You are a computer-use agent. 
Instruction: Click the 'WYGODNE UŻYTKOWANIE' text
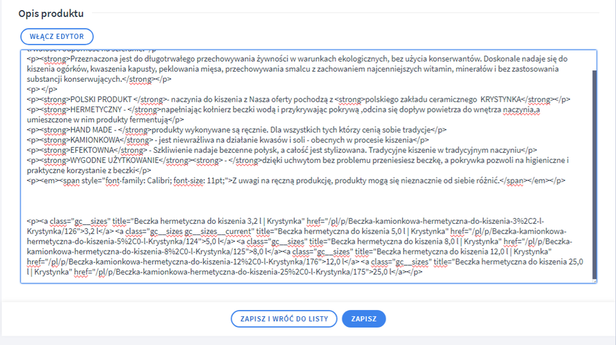[114, 161]
